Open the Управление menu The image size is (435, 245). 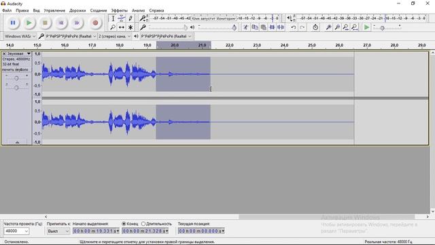[x=54, y=10]
